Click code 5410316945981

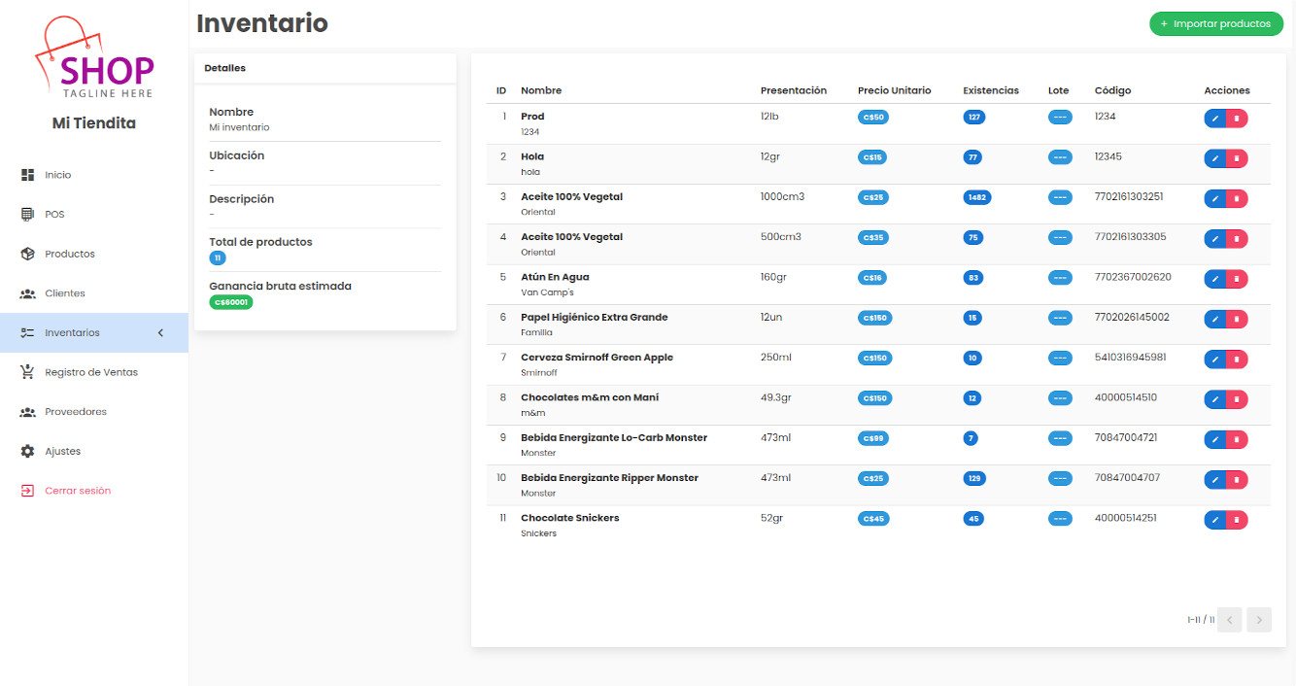[1131, 357]
